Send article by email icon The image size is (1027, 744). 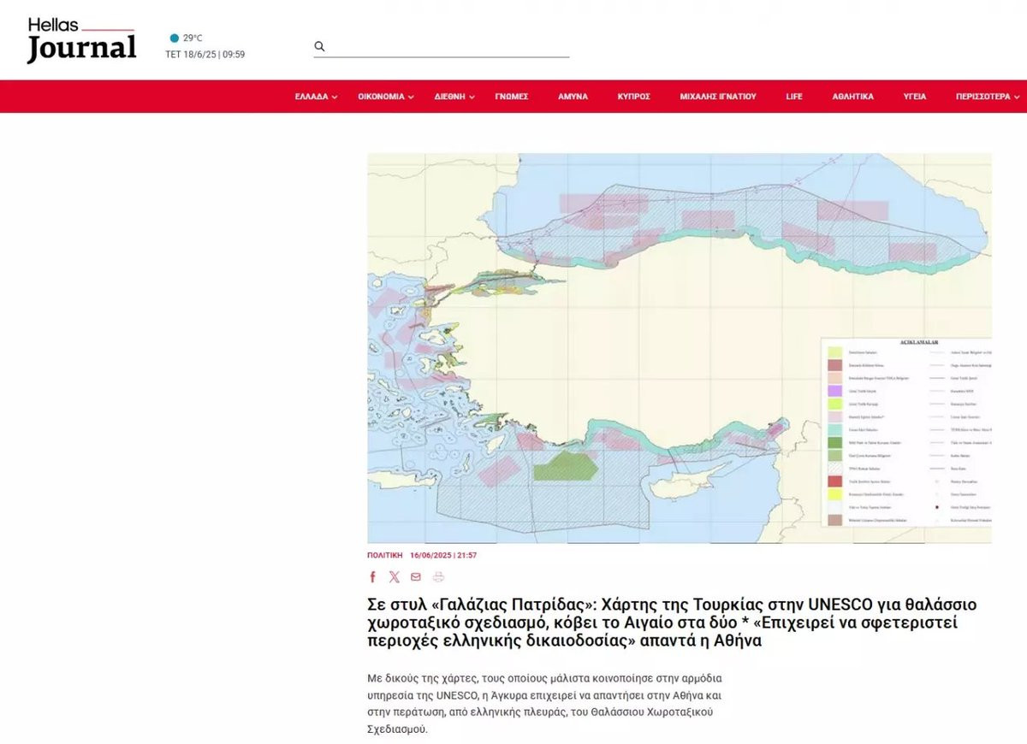416,577
